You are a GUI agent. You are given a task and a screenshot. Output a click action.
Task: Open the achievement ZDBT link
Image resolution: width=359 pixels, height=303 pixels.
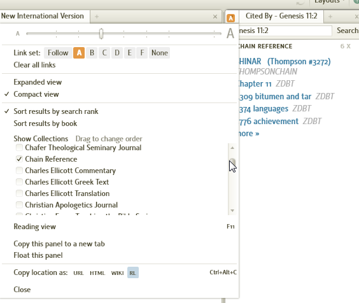click(x=269, y=122)
